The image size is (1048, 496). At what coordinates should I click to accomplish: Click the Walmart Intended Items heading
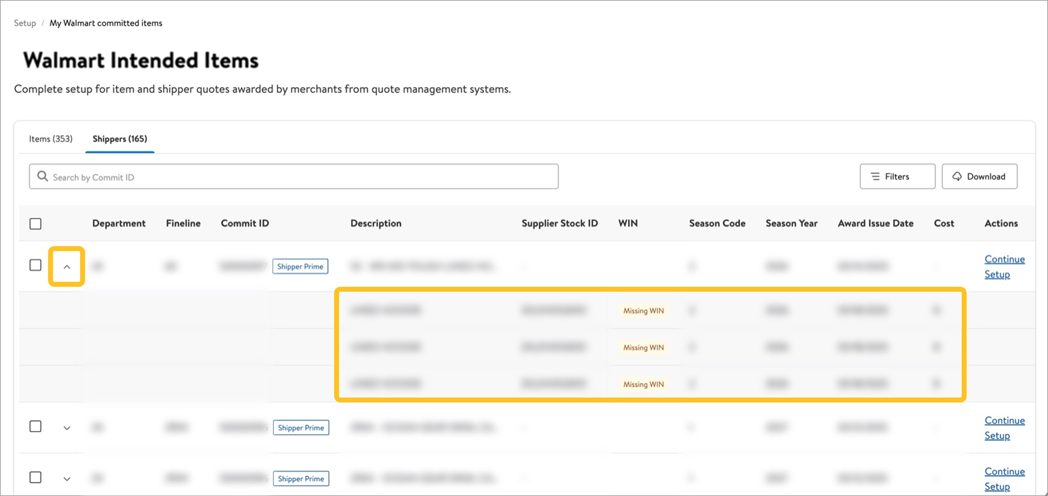coord(141,60)
